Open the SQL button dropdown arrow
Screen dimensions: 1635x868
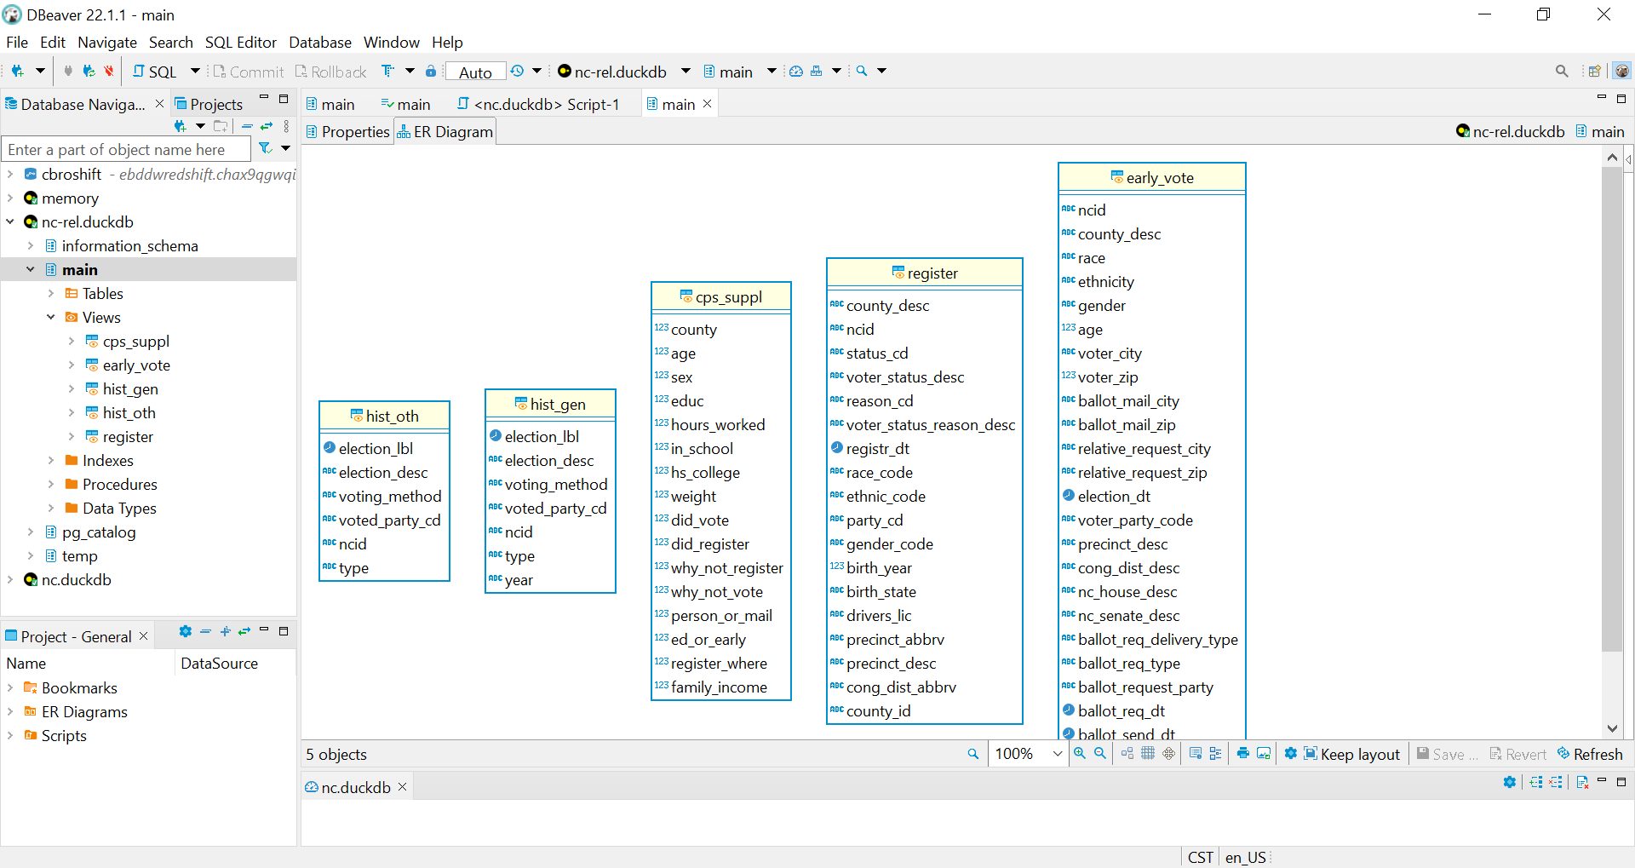(195, 72)
